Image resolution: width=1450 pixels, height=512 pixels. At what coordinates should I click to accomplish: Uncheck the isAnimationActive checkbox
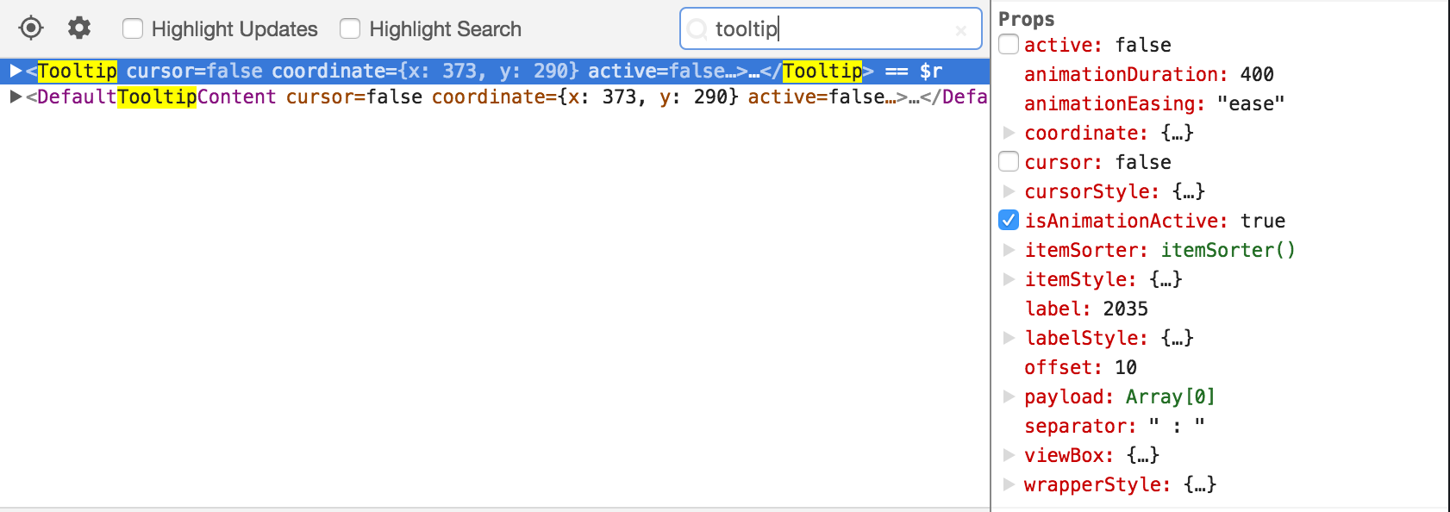pos(1009,220)
